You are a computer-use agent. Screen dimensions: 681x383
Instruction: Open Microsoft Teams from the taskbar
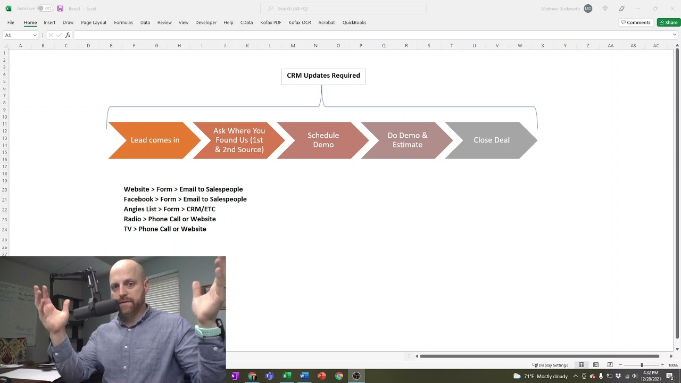[x=269, y=376]
